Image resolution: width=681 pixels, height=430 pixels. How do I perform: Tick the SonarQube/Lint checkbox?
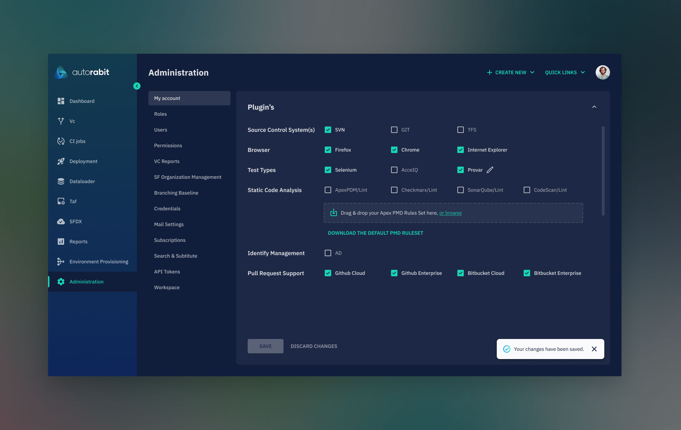[x=461, y=190]
